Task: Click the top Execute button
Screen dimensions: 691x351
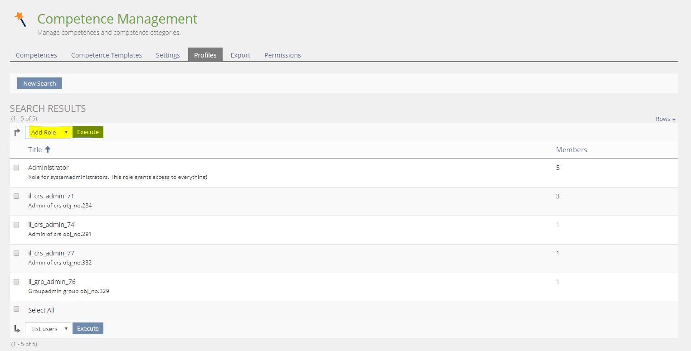Action: click(x=88, y=132)
